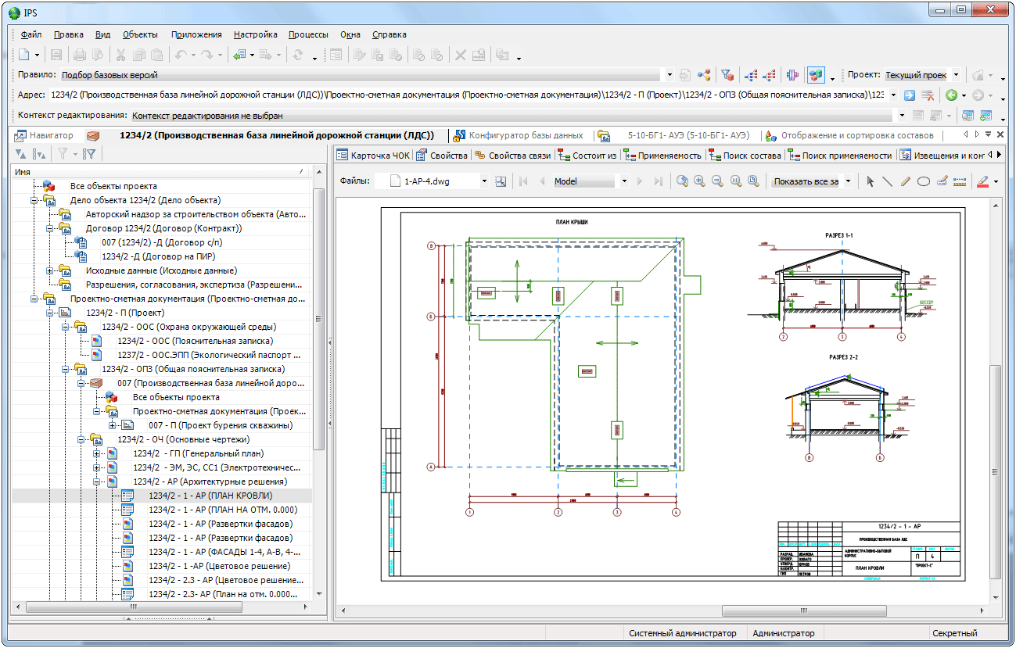Click the green back arrow near address bar
The height and width of the screenshot is (648, 1016).
(951, 95)
